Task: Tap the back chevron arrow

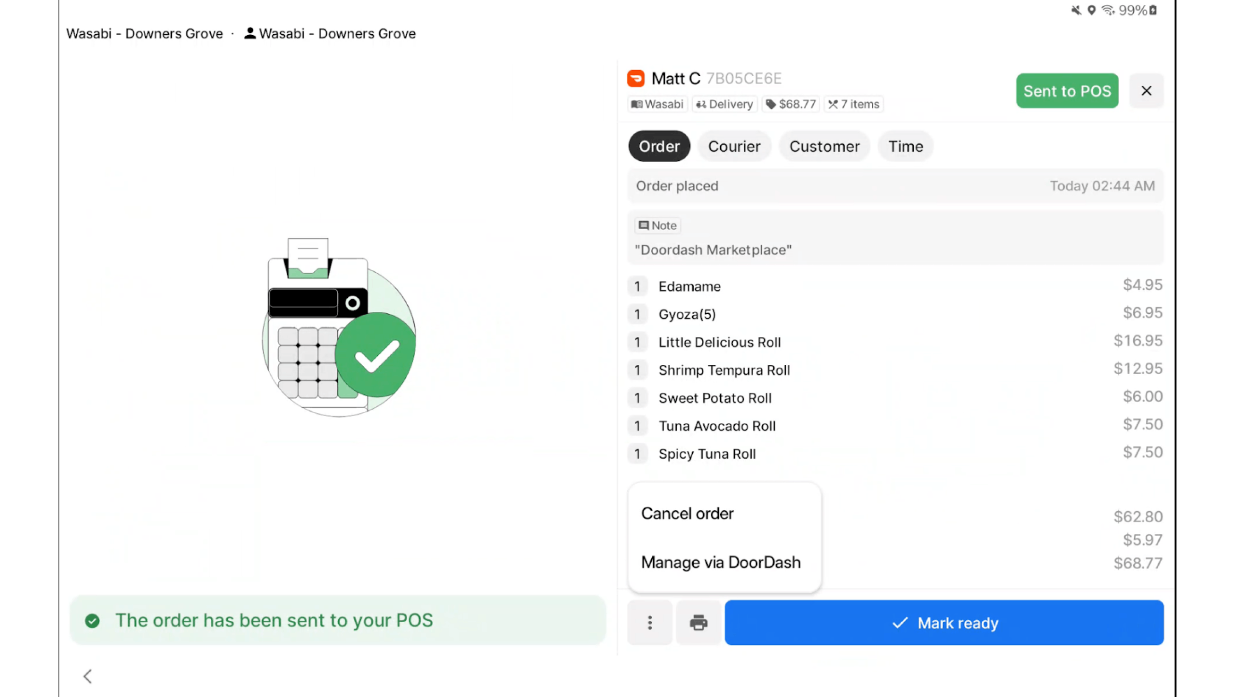Action: pyautogui.click(x=87, y=676)
